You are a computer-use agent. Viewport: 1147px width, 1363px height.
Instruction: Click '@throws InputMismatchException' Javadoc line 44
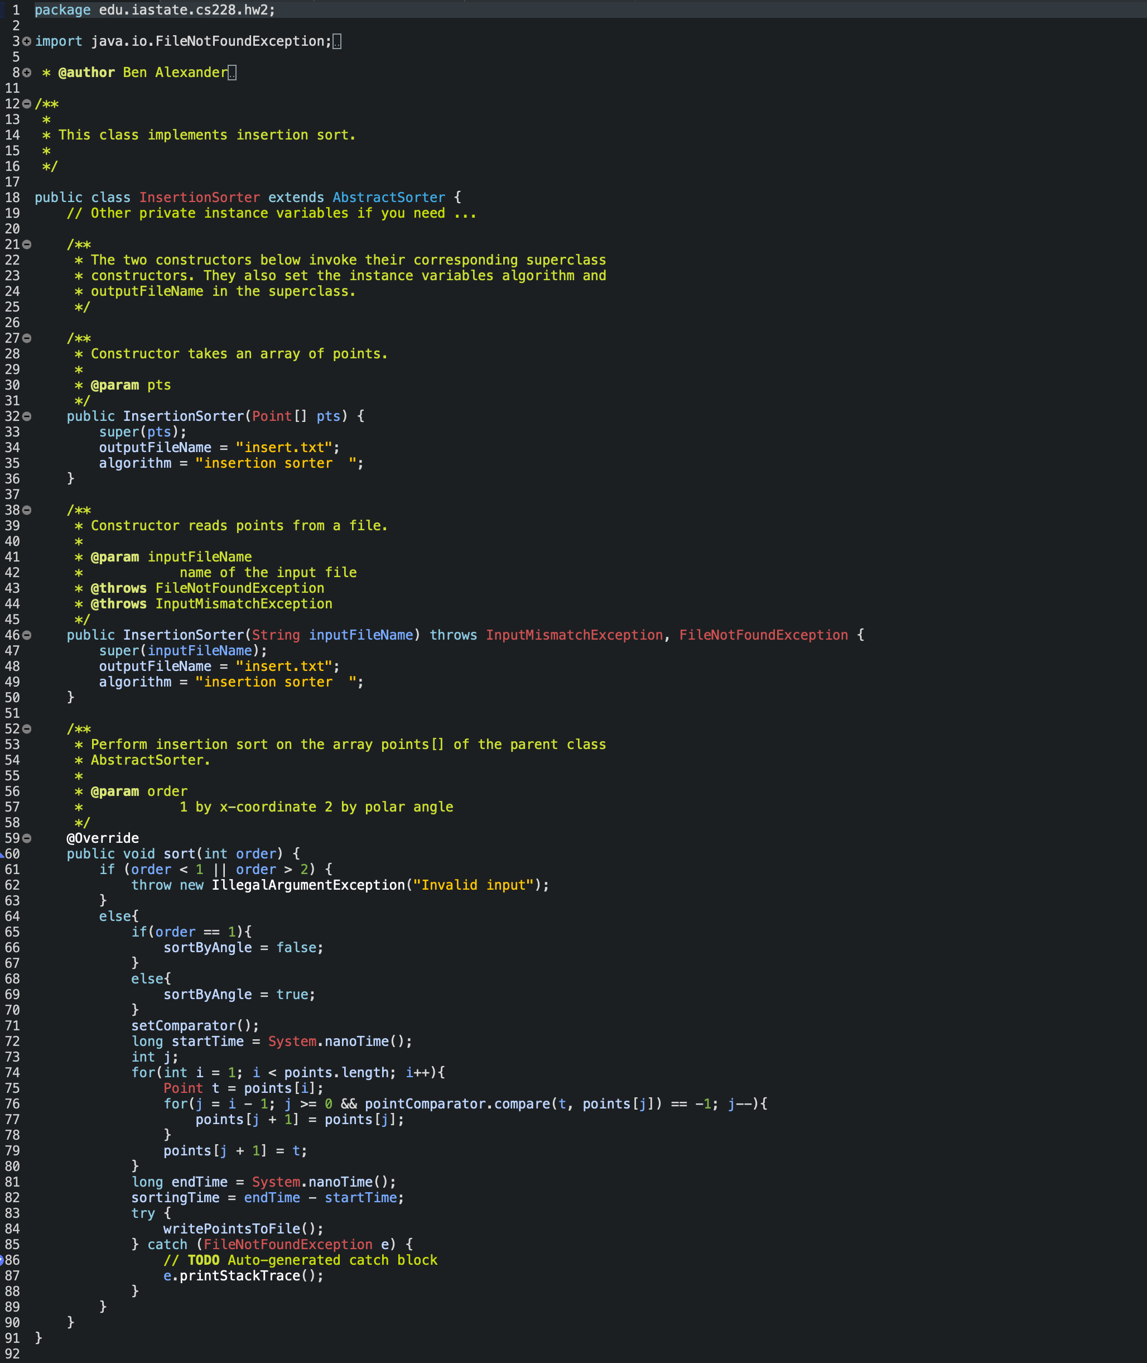(x=211, y=604)
